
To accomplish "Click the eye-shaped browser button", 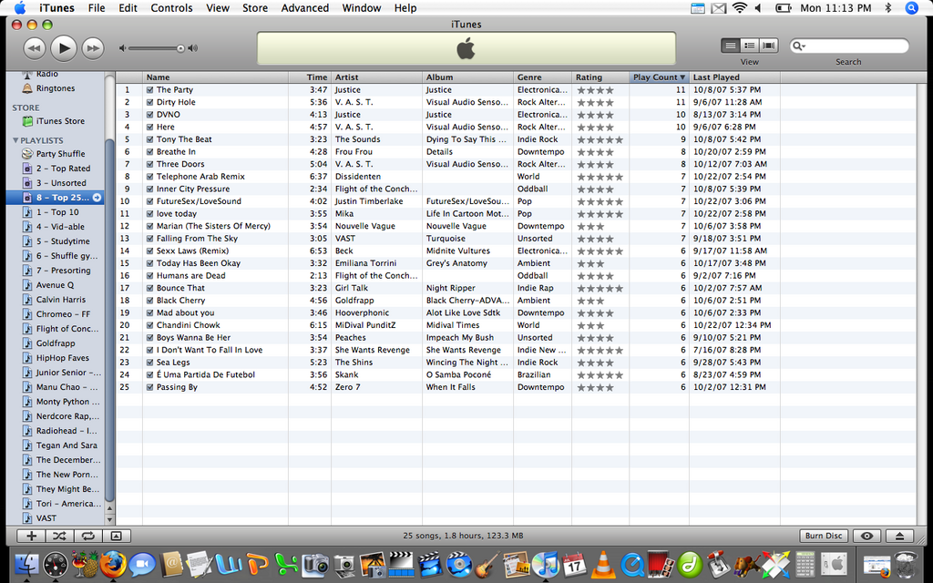I will point(867,536).
